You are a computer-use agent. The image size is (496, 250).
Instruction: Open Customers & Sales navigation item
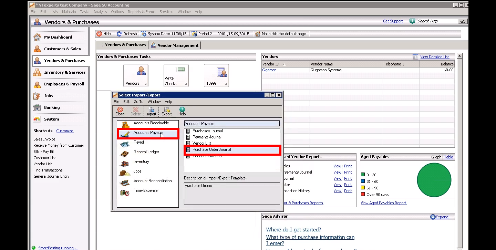62,49
